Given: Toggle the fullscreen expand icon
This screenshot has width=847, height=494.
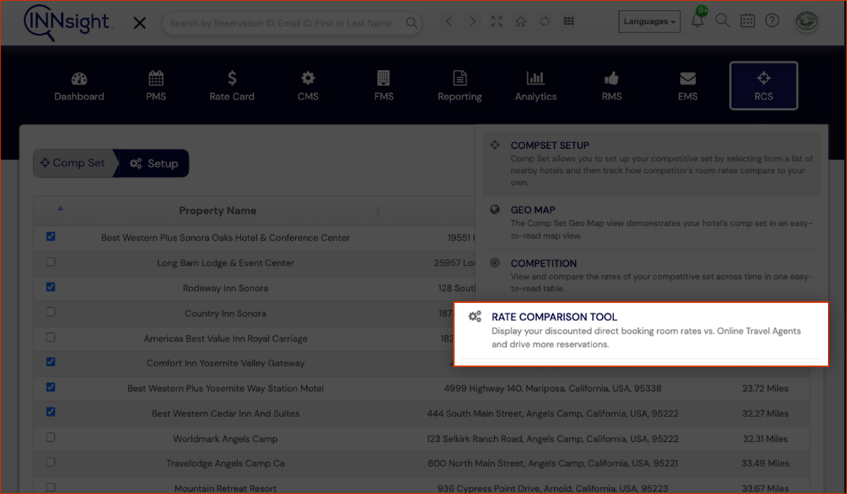Looking at the screenshot, I should pyautogui.click(x=497, y=22).
